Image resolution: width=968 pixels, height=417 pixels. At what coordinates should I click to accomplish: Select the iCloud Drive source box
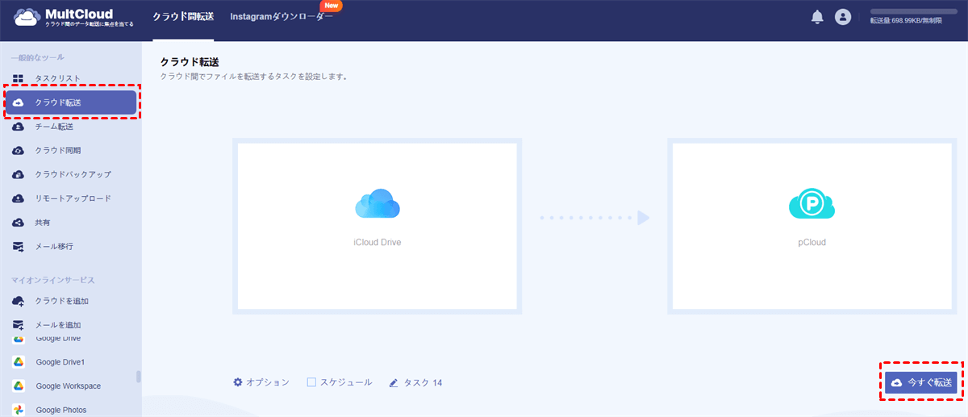click(x=377, y=226)
